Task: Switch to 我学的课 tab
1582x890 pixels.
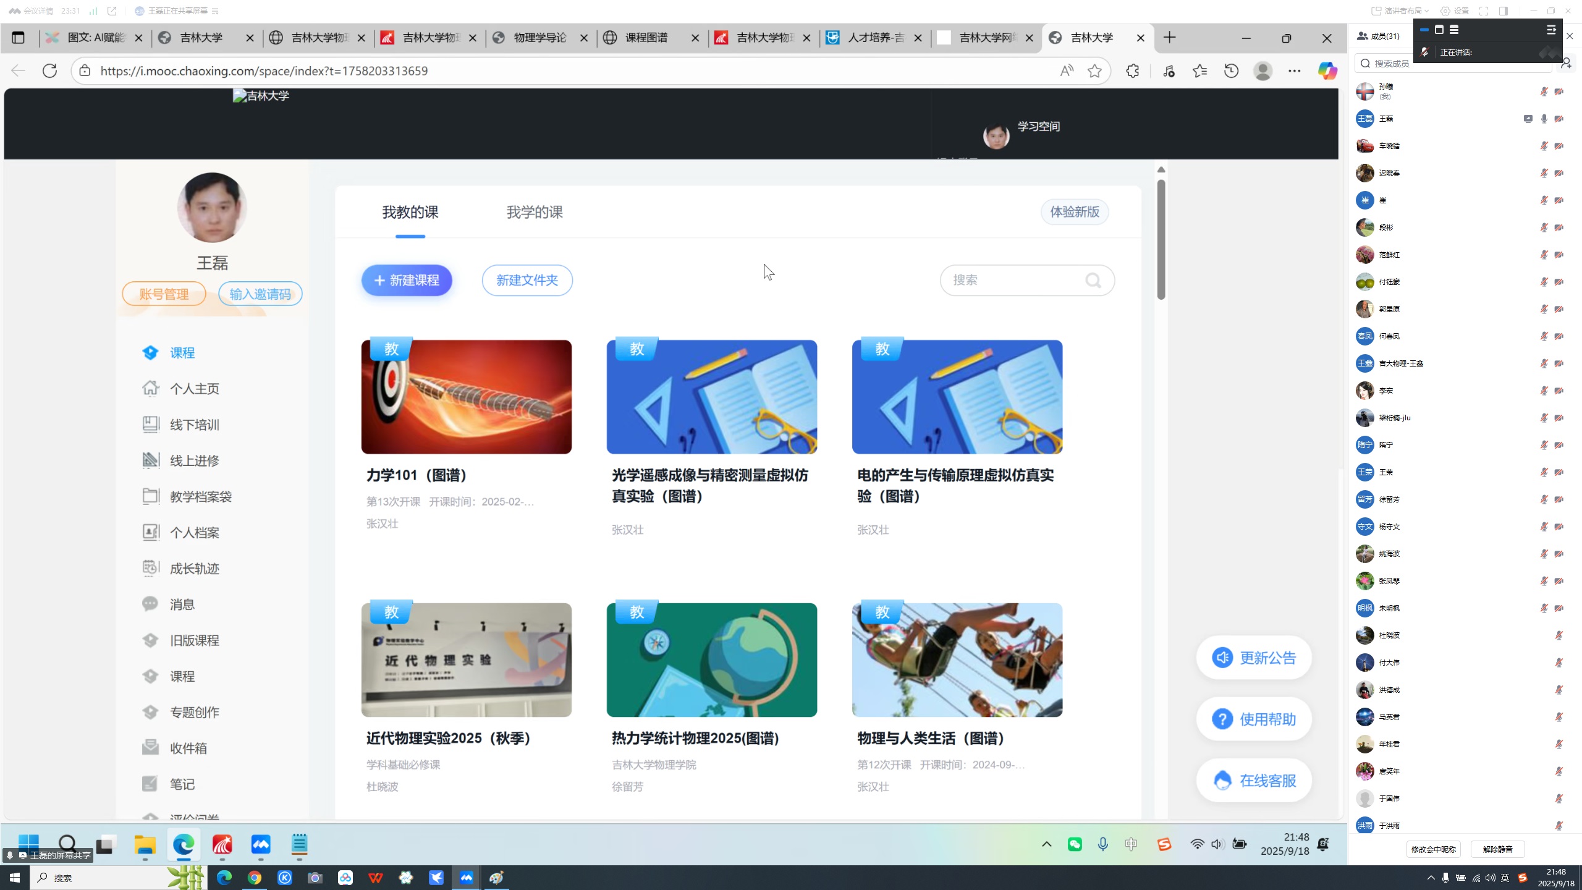Action: pos(535,213)
